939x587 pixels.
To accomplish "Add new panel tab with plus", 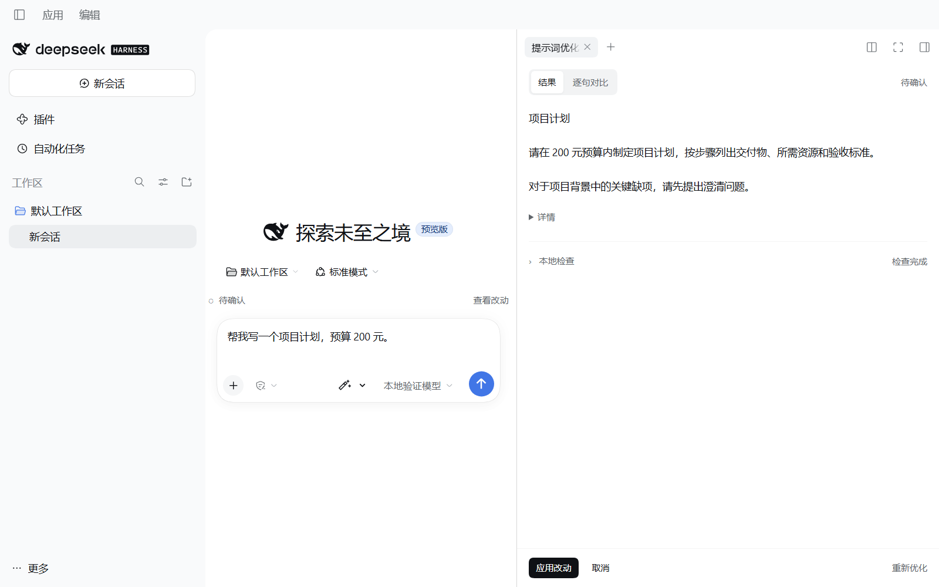I will click(611, 47).
